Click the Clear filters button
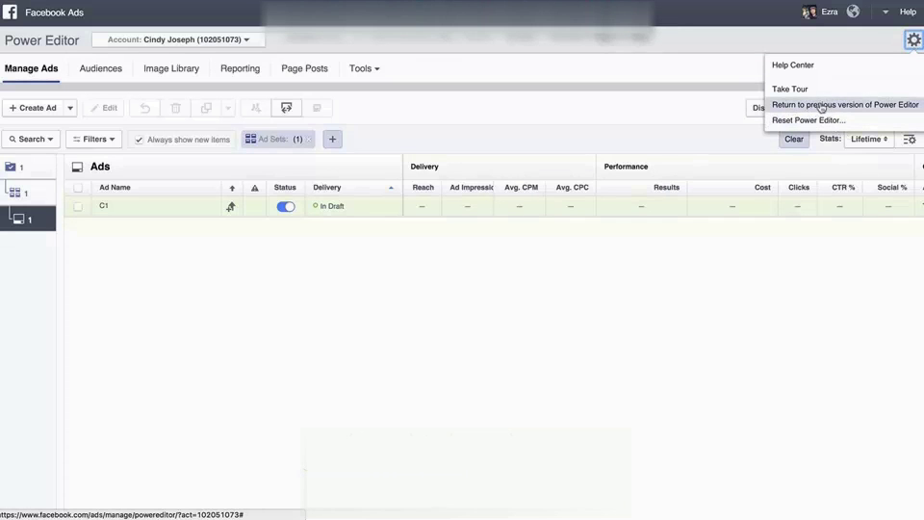 click(794, 139)
